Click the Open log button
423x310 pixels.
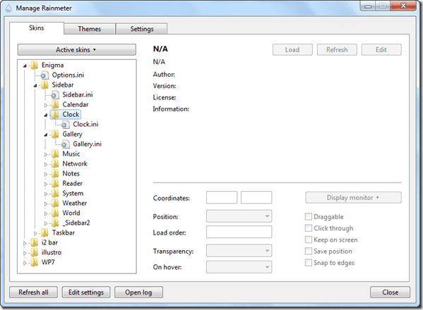(138, 292)
